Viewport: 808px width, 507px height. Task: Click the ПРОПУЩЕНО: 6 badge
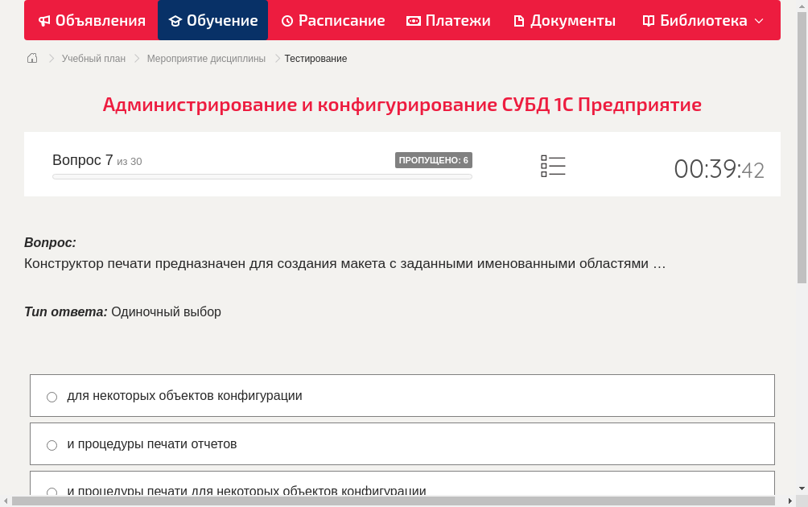point(434,159)
